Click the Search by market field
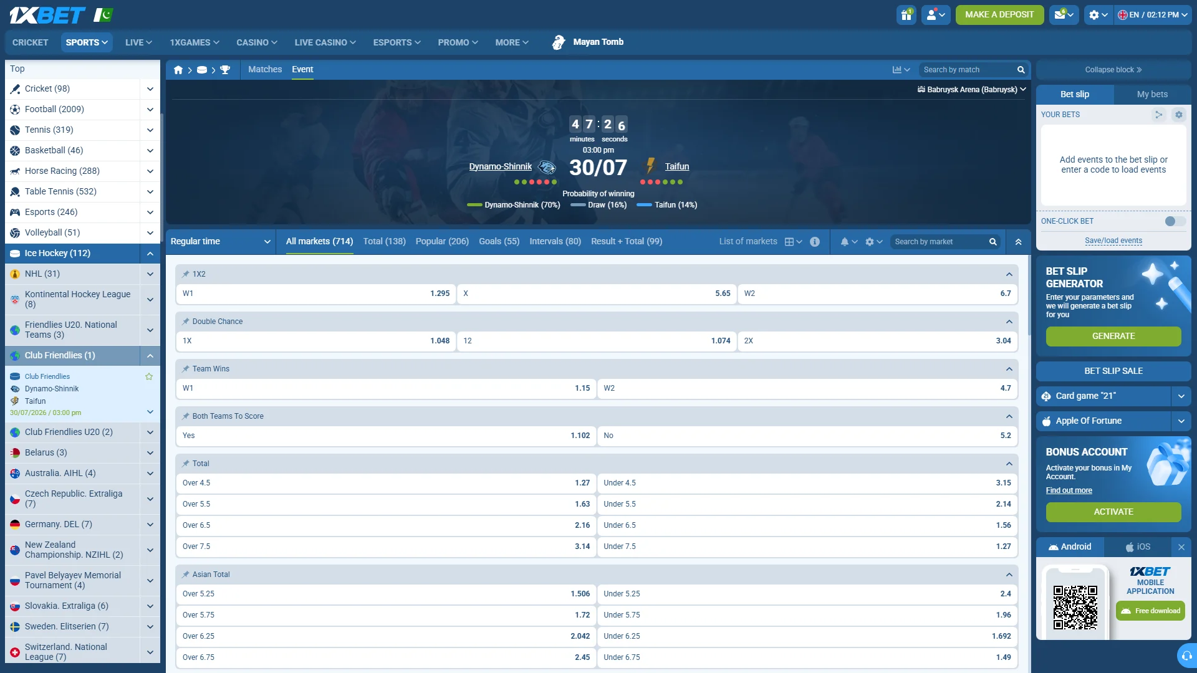 click(x=940, y=242)
